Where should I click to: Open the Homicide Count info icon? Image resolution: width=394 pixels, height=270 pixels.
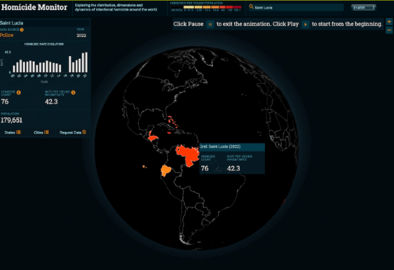click(x=18, y=93)
